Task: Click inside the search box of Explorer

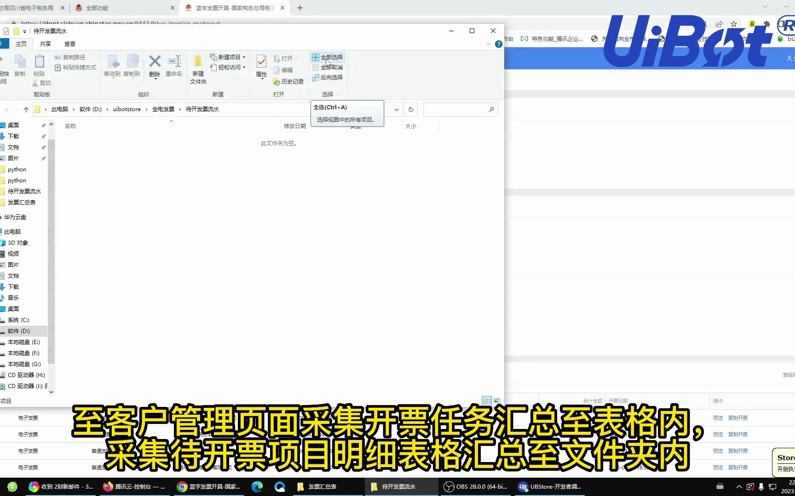Action: point(460,109)
